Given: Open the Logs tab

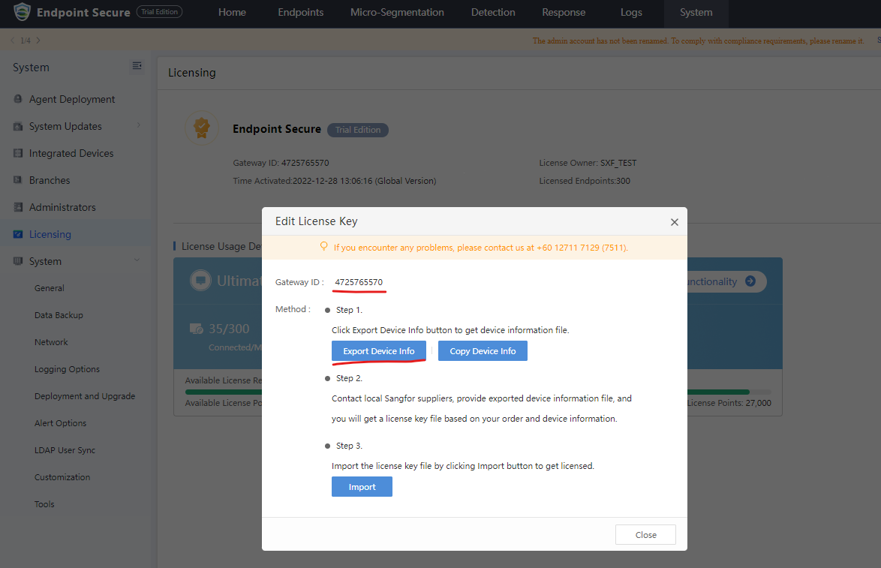Looking at the screenshot, I should click(x=631, y=12).
